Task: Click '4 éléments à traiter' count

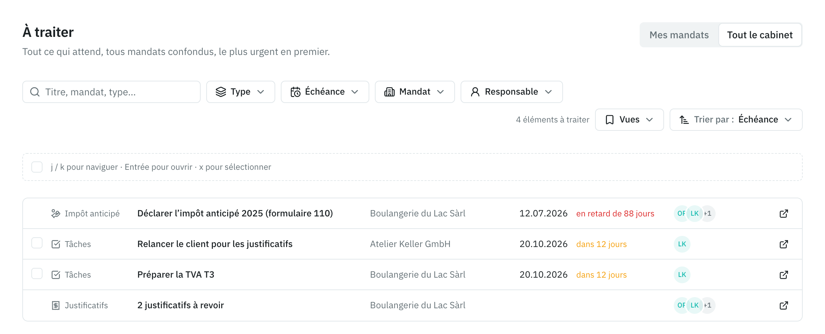Action: point(553,120)
